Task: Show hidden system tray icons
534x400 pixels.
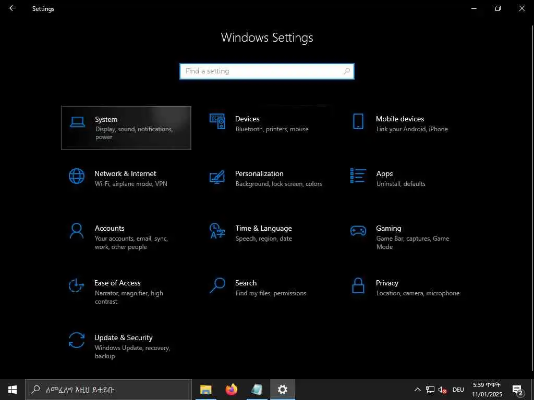Action: (x=417, y=390)
